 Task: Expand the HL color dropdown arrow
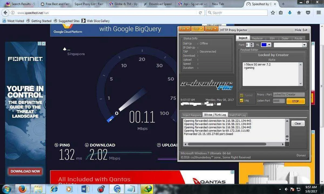coord(269,45)
